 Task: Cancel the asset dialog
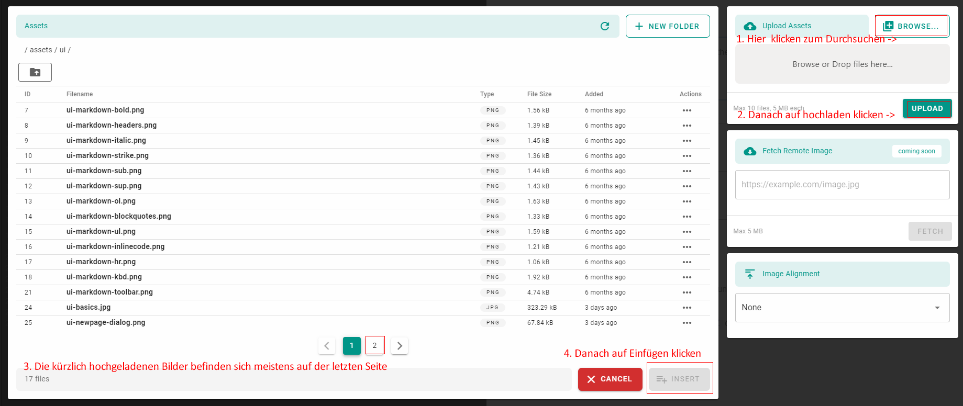tap(610, 379)
